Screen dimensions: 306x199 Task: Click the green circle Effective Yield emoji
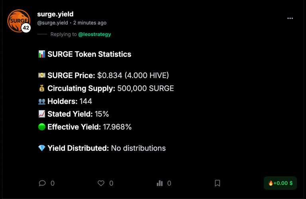point(42,127)
